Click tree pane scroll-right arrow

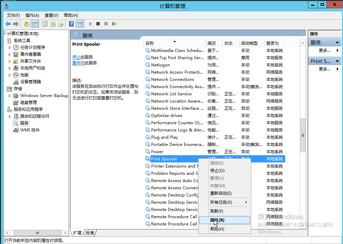tap(65, 233)
